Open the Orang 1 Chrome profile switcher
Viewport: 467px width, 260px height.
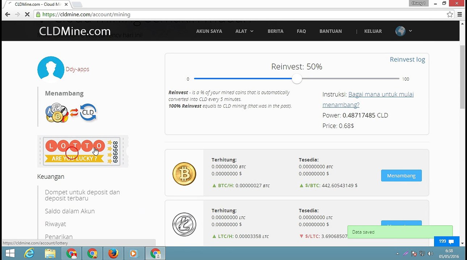click(419, 3)
